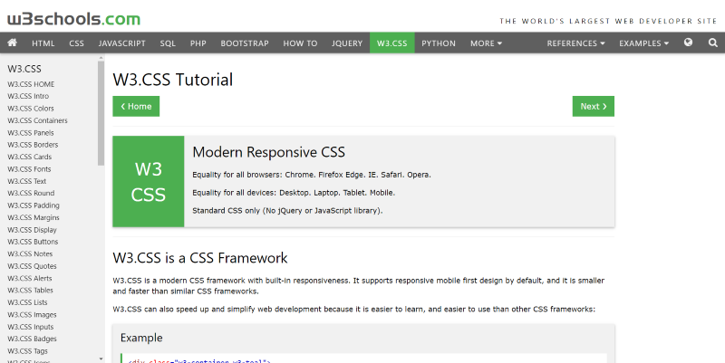
Task: Open W3.CSS Alerts sidebar link
Action: pos(30,278)
